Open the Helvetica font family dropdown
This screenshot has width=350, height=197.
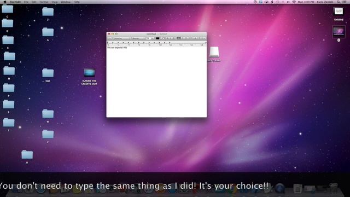(x=121, y=38)
